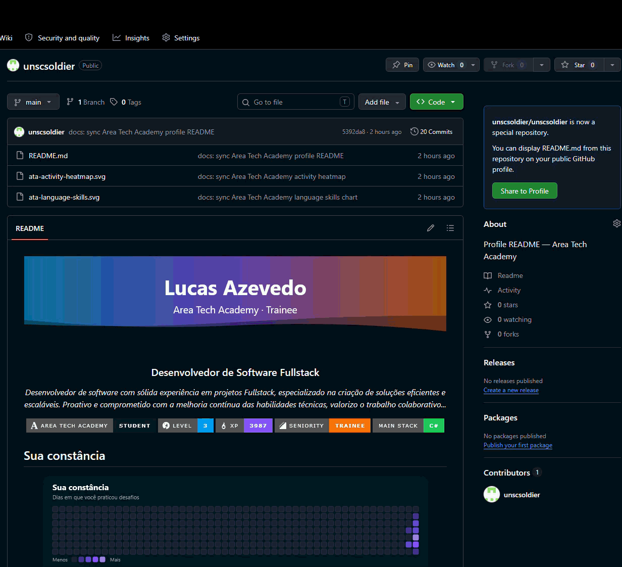The height and width of the screenshot is (567, 622).
Task: Select the README tab header
Action: pos(30,228)
